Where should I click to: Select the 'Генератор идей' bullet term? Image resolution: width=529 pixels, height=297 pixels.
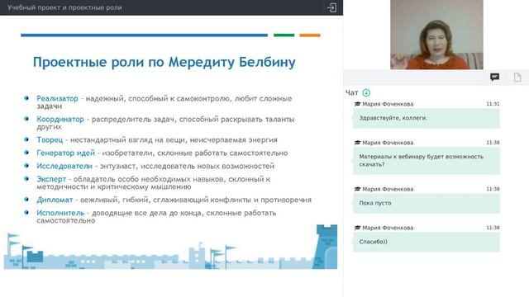66,153
